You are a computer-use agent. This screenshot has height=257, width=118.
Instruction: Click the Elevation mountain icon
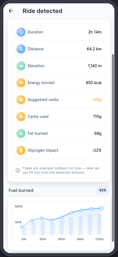[x=21, y=66]
